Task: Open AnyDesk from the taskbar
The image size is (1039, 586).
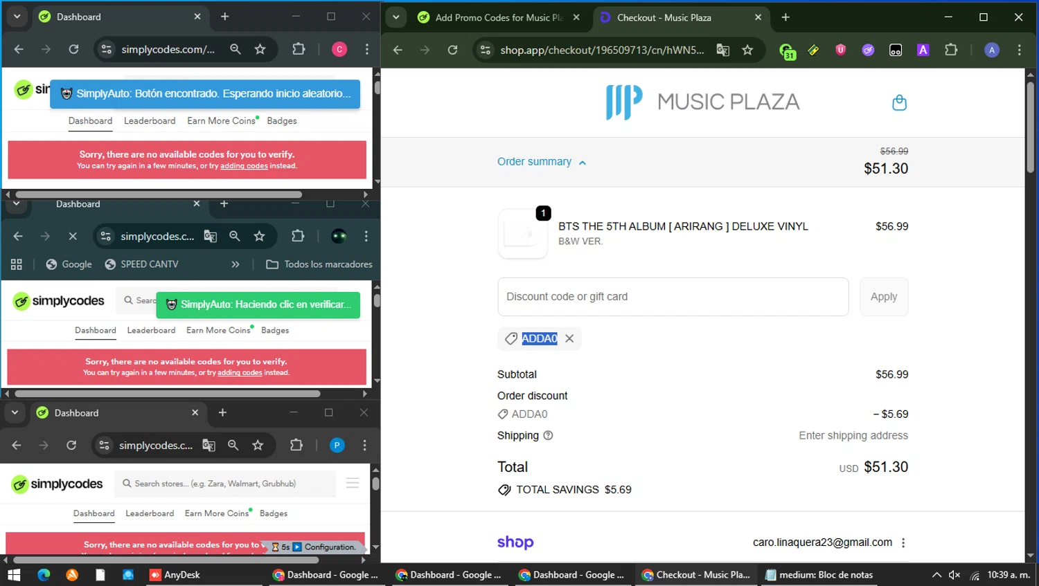Action: pyautogui.click(x=175, y=575)
